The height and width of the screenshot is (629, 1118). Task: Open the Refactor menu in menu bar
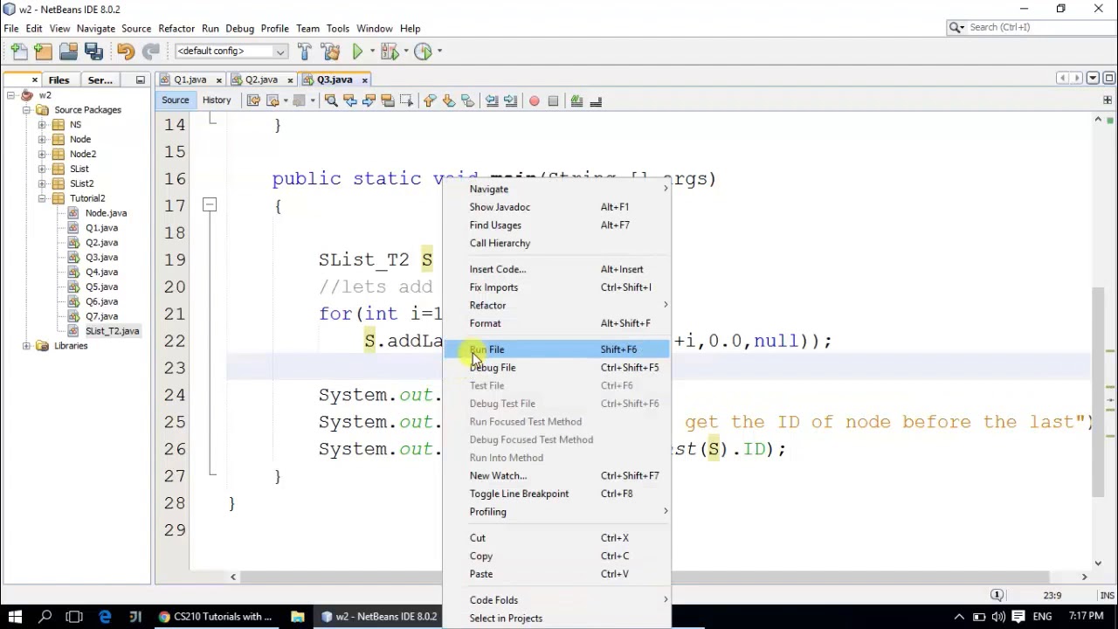click(176, 28)
